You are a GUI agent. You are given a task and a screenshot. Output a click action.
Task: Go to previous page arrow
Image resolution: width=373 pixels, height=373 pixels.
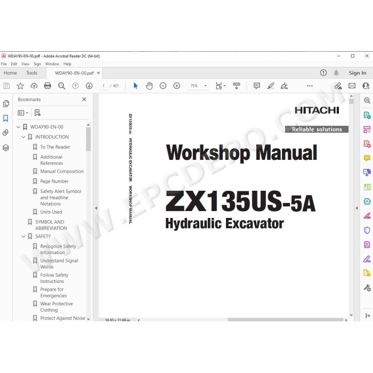tap(76, 86)
